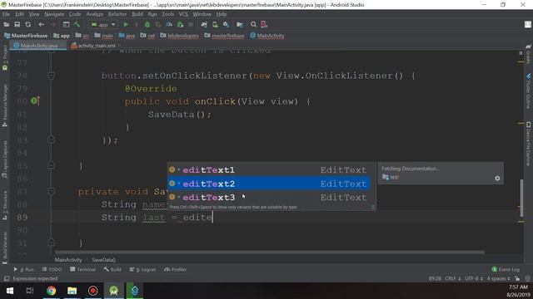This screenshot has height=299, width=533.
Task: Click the editor horizontal scrollbar
Action: pyautogui.click(x=270, y=252)
